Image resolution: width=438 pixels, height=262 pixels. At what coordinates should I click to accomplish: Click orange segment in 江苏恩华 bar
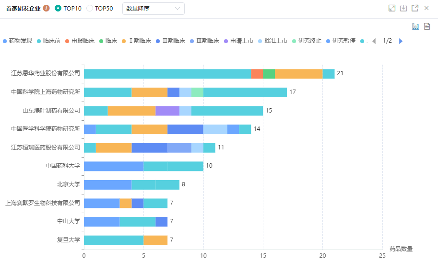299,74
